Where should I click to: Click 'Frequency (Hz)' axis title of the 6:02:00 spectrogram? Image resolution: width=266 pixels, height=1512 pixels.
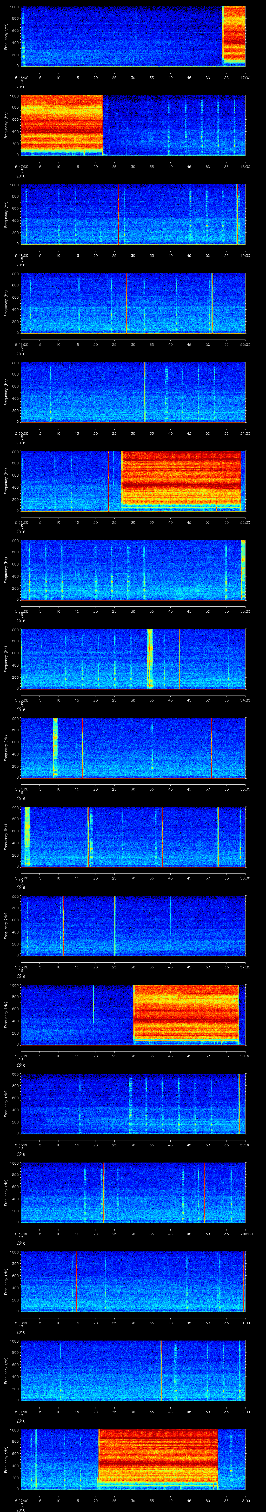pyautogui.click(x=6, y=1459)
